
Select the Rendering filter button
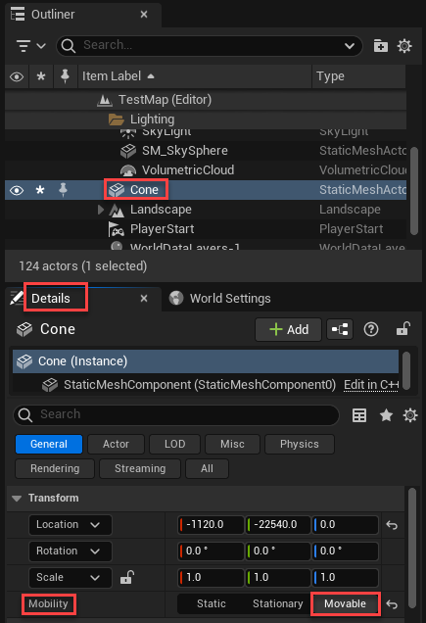tap(55, 469)
